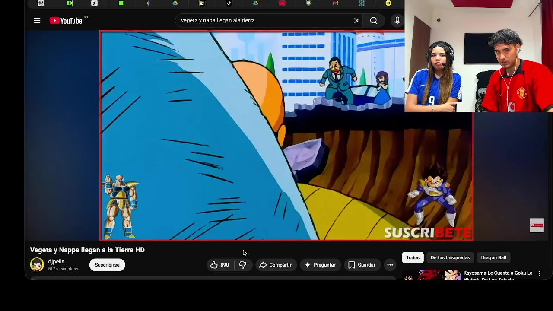Open the white slash bookmark icon
Screen dimensions: 553x311
click(x=95, y=3)
